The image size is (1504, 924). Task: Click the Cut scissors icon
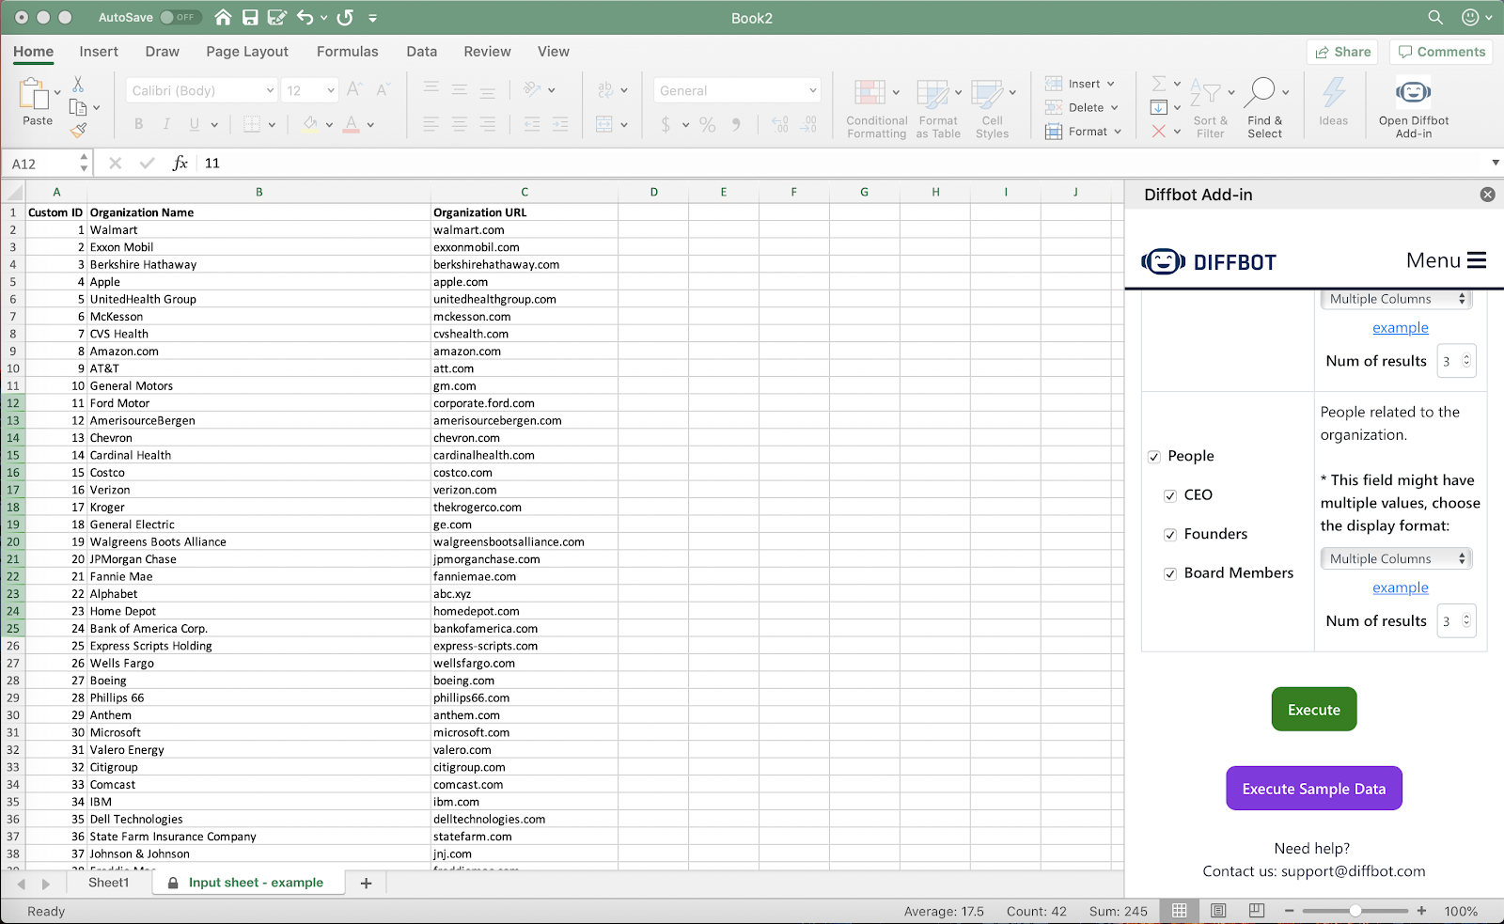(78, 85)
